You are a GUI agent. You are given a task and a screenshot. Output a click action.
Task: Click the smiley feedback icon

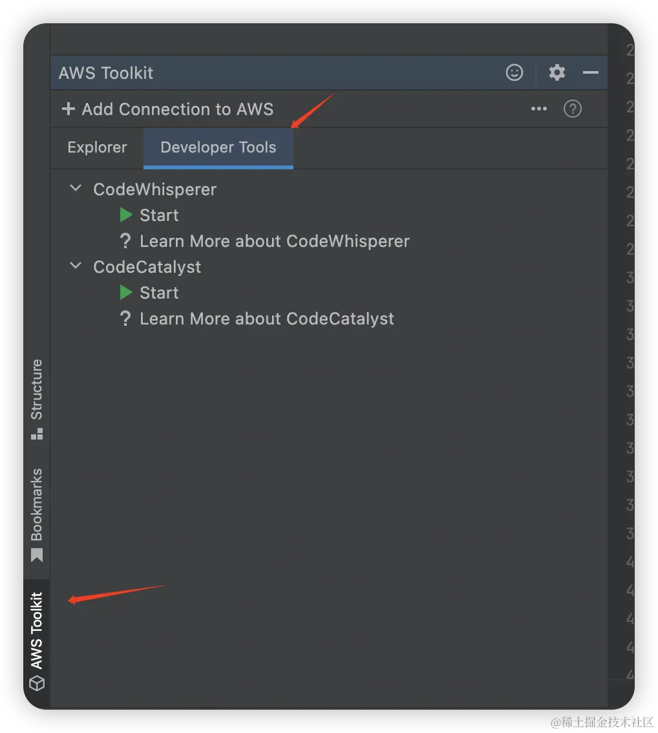tap(515, 72)
